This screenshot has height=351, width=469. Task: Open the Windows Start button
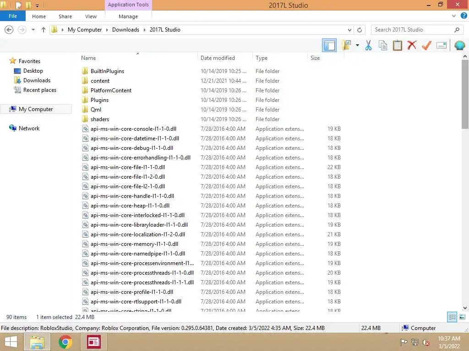pos(11,342)
